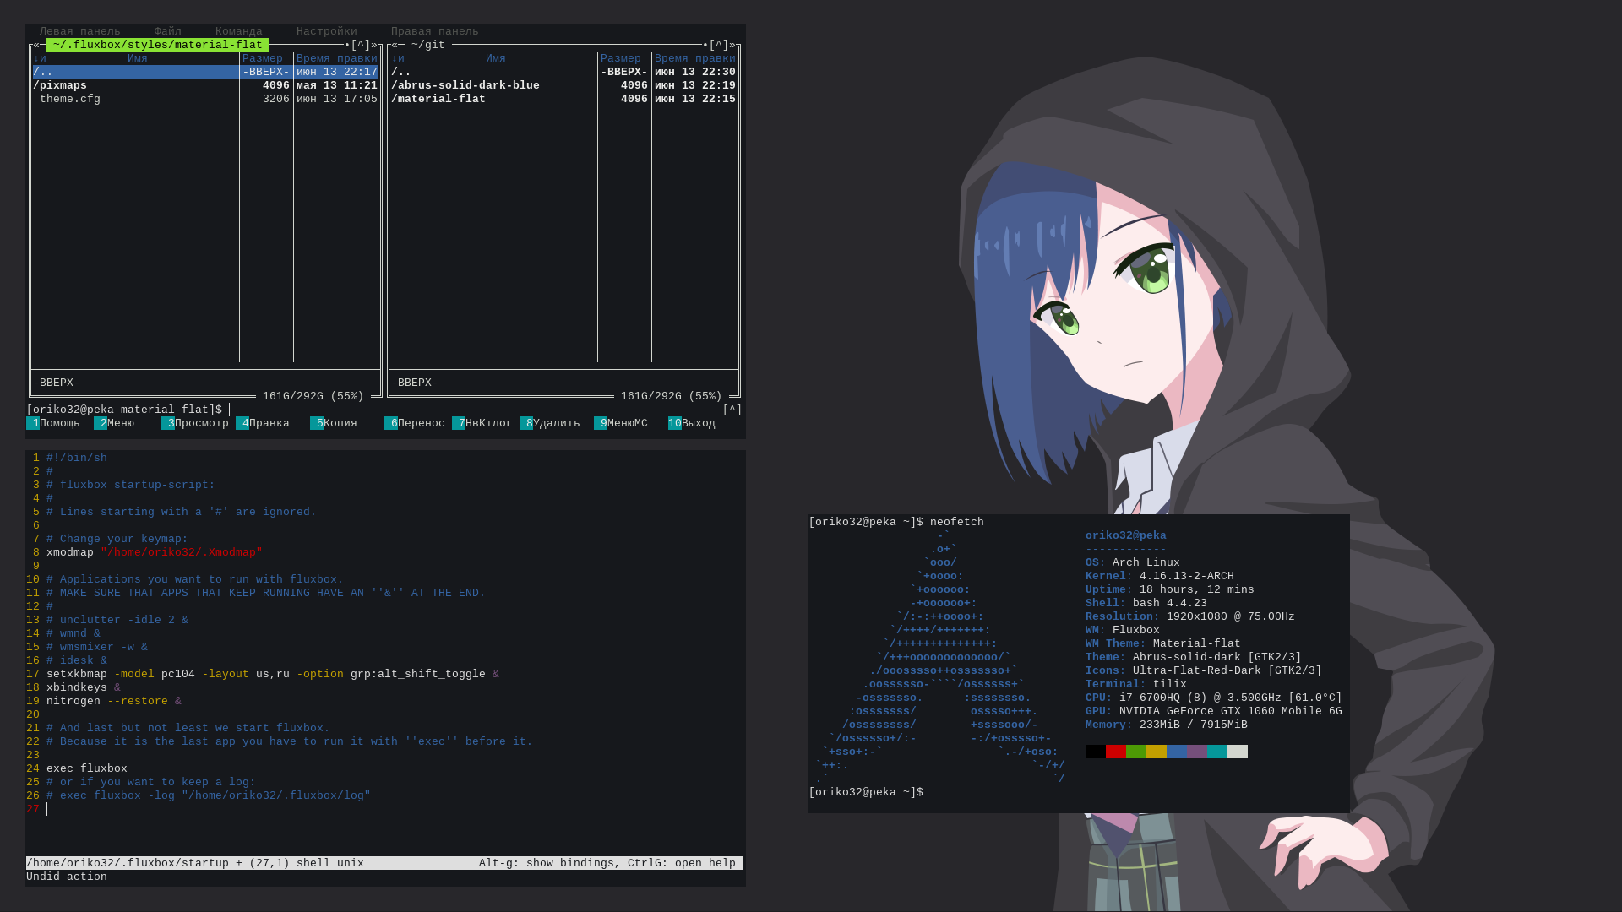This screenshot has height=912, width=1622.
Task: Click Memory value 233MiB / 7915MiB
Action: pyautogui.click(x=1194, y=725)
